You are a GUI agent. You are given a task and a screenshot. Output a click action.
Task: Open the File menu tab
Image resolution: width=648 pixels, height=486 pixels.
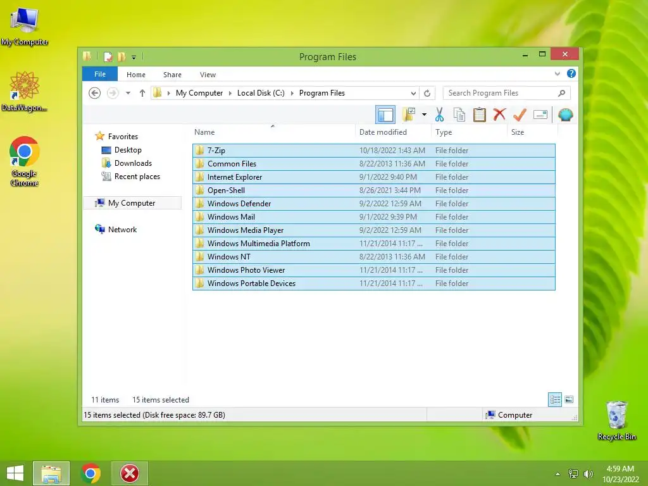click(100, 74)
